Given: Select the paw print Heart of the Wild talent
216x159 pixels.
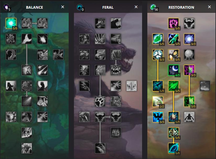Looking at the screenshot, I should click(x=100, y=101).
